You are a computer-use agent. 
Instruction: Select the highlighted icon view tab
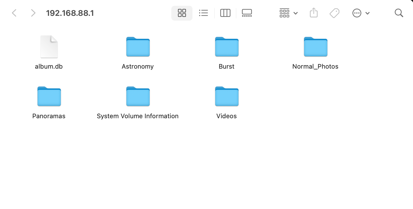coord(182,13)
